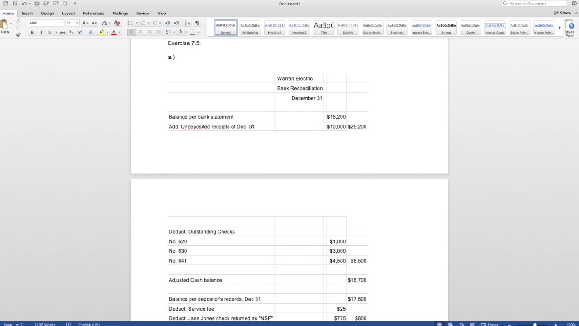Screen dimensions: 579x326
Task: Apply the yellow text highlight color
Action: tap(102, 33)
